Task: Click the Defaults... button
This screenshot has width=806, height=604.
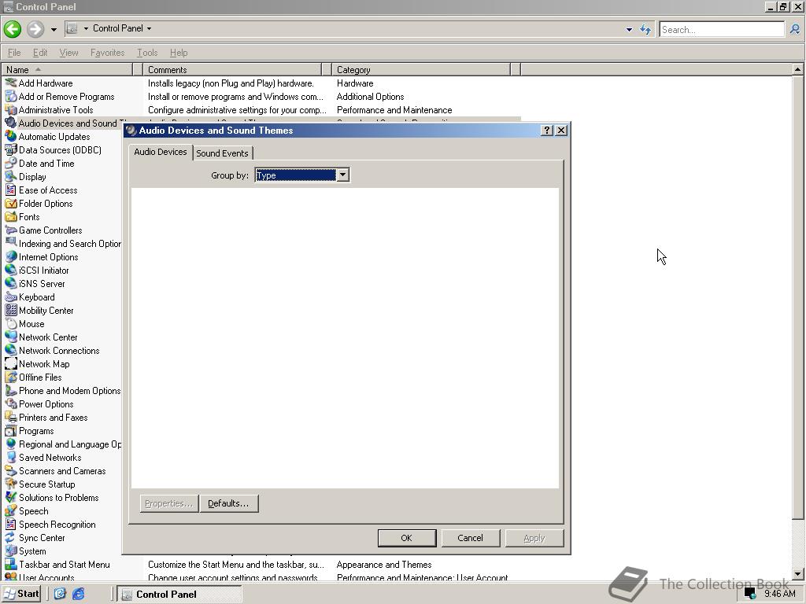Action: coord(229,503)
